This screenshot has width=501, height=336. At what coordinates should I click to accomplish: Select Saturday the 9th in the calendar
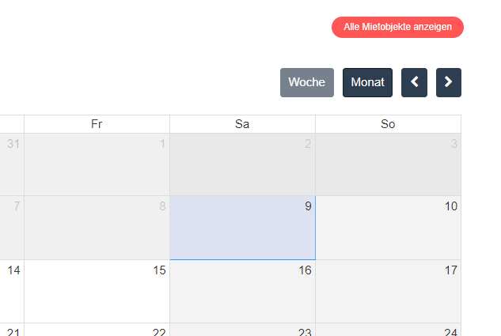point(242,228)
